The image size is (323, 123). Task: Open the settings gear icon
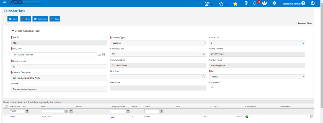coord(274,3)
